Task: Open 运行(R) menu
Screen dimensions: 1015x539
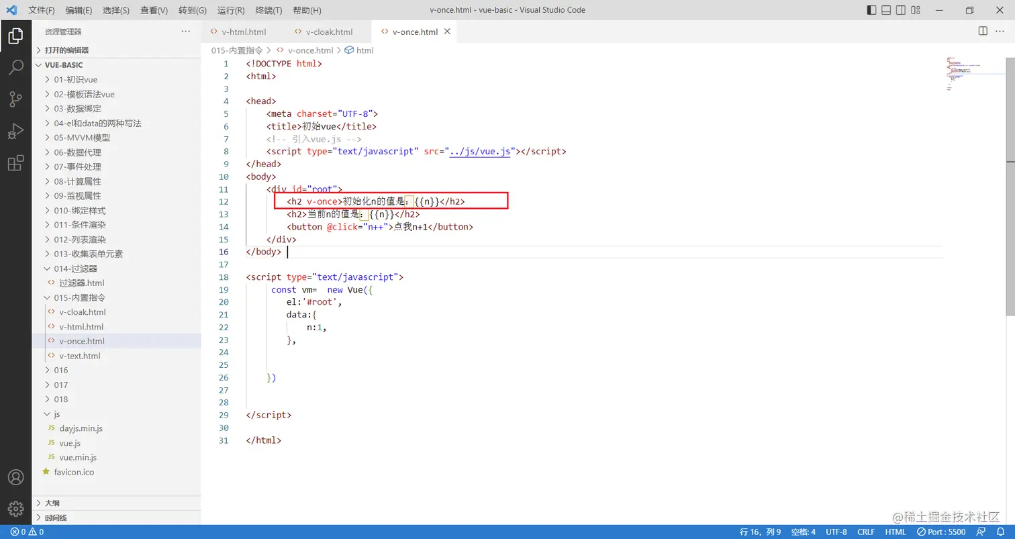Action: point(231,10)
